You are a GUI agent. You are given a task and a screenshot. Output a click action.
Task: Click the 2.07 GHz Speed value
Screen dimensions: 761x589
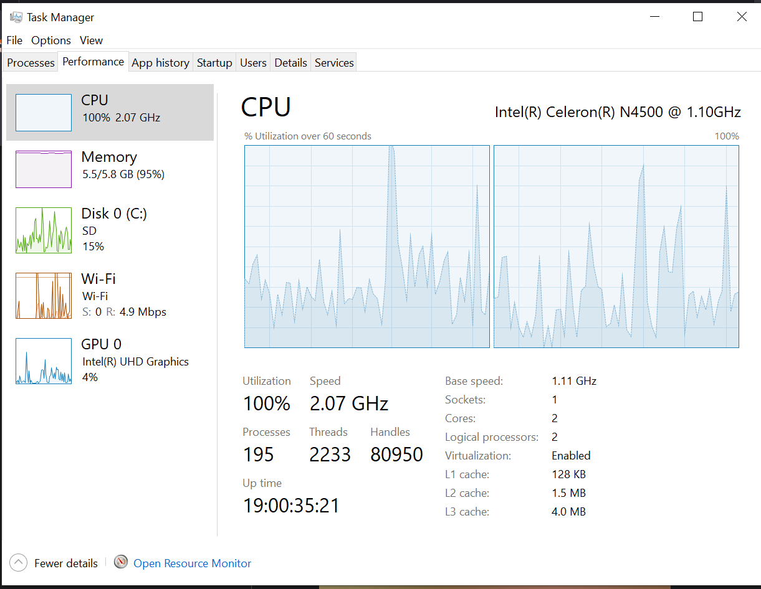349,403
